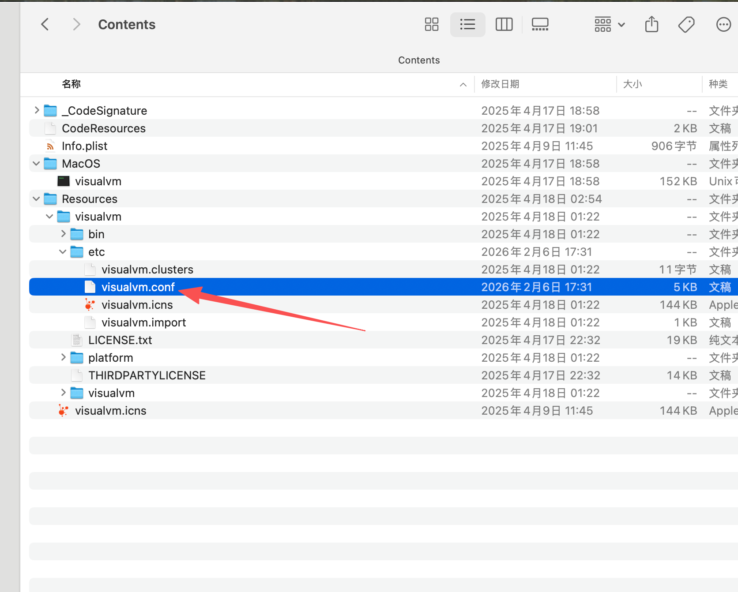Switch to list view
738x592 pixels.
(467, 24)
